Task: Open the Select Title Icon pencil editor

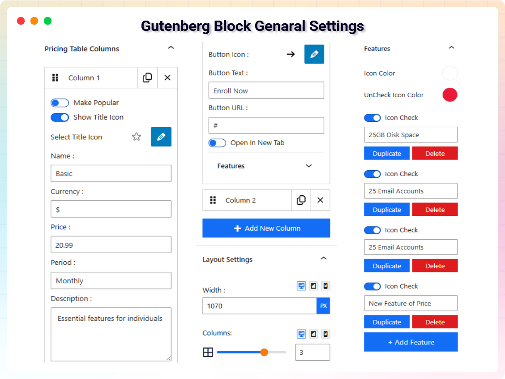Action: click(161, 137)
